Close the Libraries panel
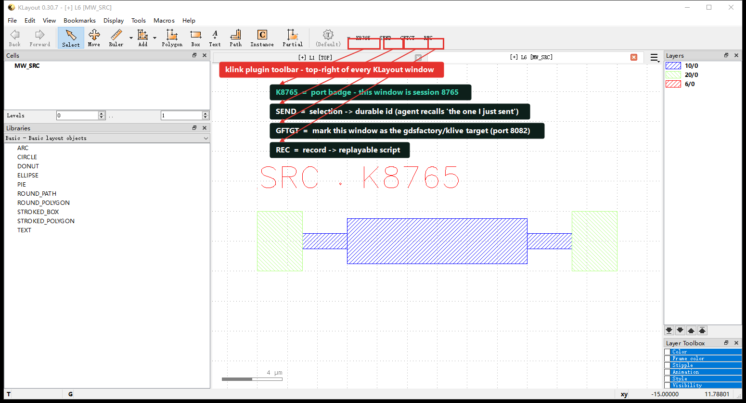 pos(205,128)
